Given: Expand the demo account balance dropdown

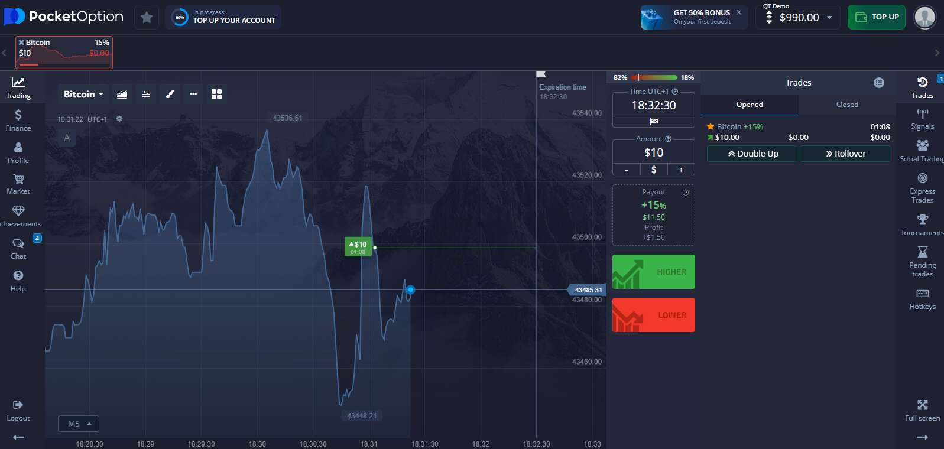Looking at the screenshot, I should tap(797, 17).
